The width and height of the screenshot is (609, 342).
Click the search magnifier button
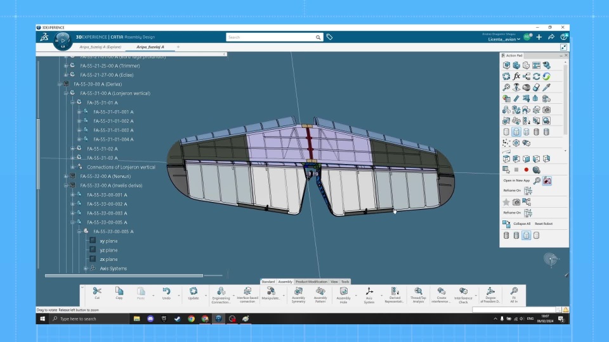coord(318,37)
